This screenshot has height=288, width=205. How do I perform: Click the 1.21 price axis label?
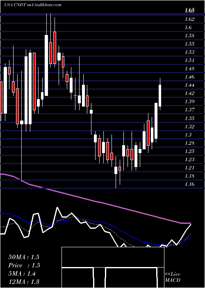(189, 168)
